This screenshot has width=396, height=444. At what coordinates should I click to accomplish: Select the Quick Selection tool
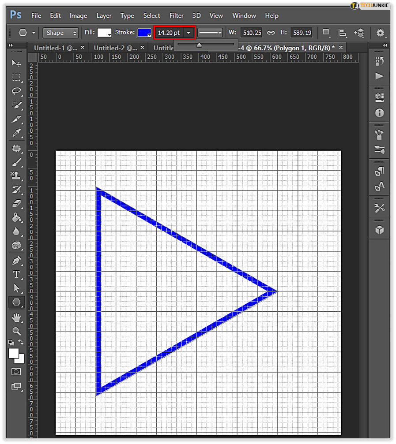(16, 105)
